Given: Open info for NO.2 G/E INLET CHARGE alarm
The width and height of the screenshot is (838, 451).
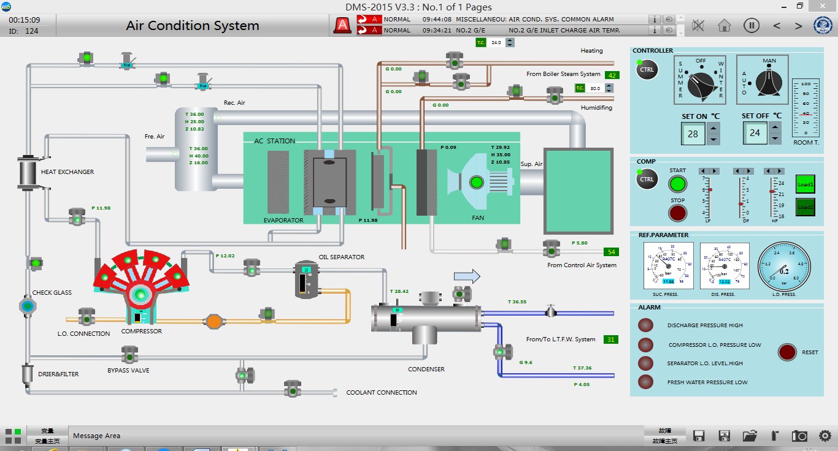Looking at the screenshot, I should tap(656, 30).
